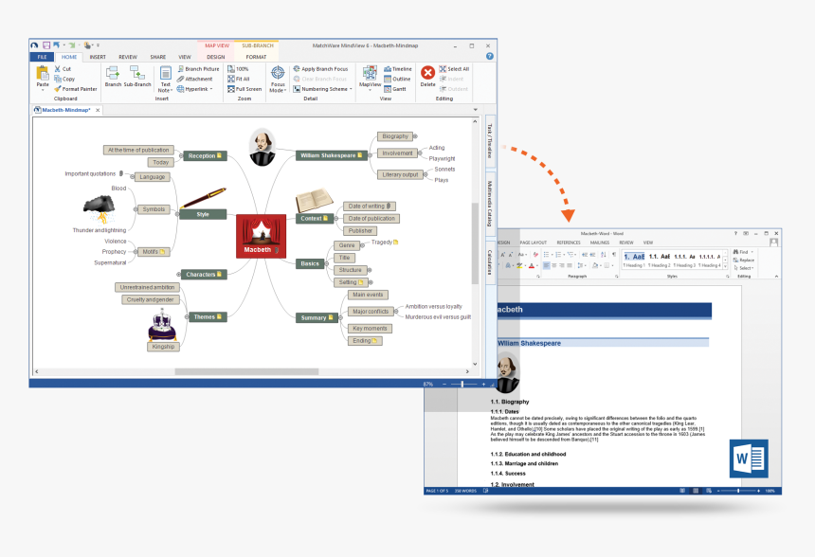The image size is (815, 557).
Task: Apply the Heading 2 style in Word
Action: pyautogui.click(x=659, y=261)
